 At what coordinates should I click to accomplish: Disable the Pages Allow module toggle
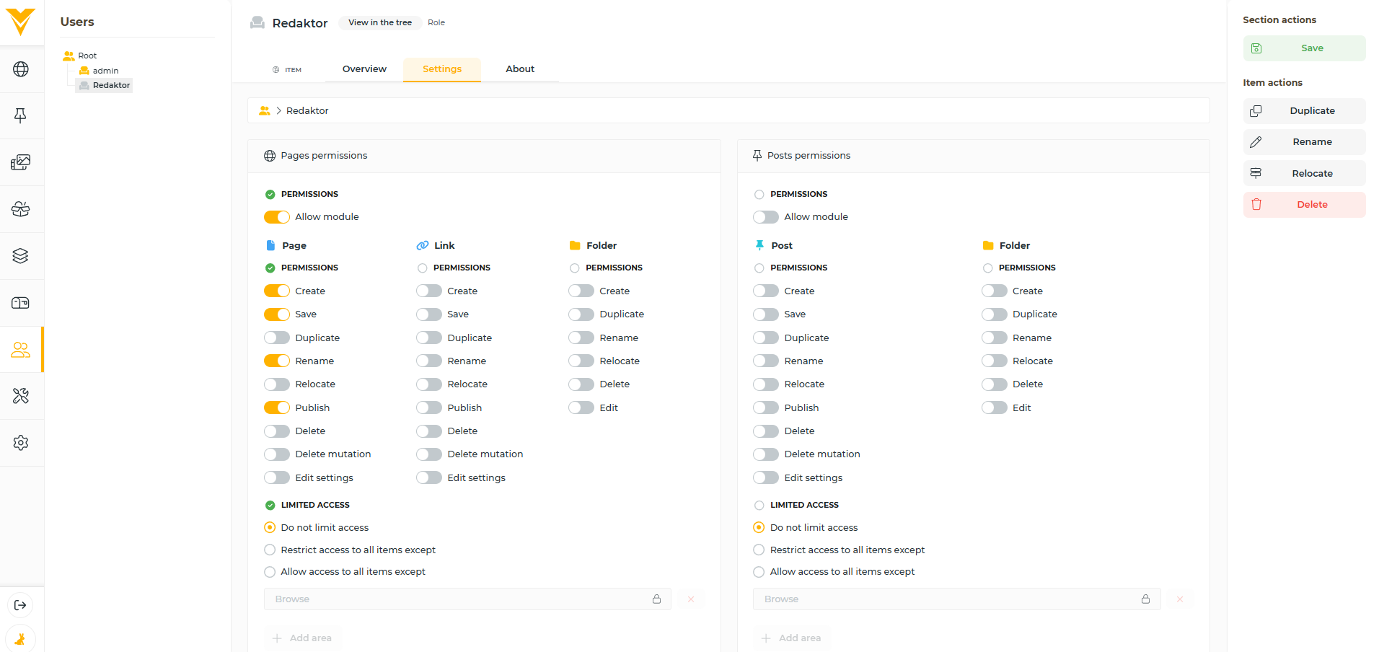tap(277, 217)
